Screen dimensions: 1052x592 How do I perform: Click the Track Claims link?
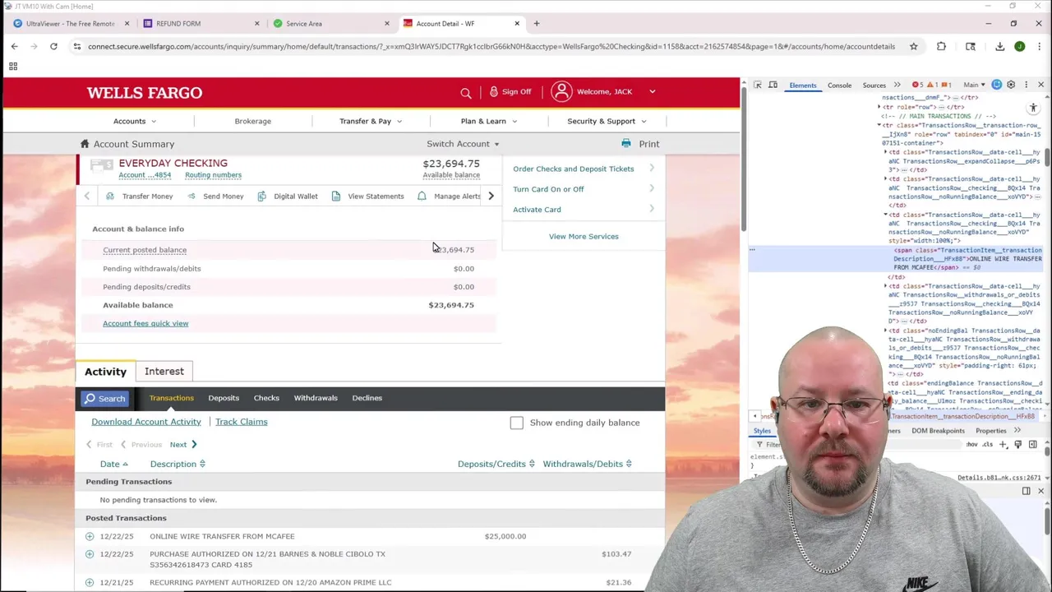tap(242, 422)
